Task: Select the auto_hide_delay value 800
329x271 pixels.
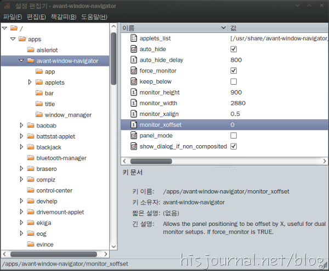Action: [x=236, y=60]
